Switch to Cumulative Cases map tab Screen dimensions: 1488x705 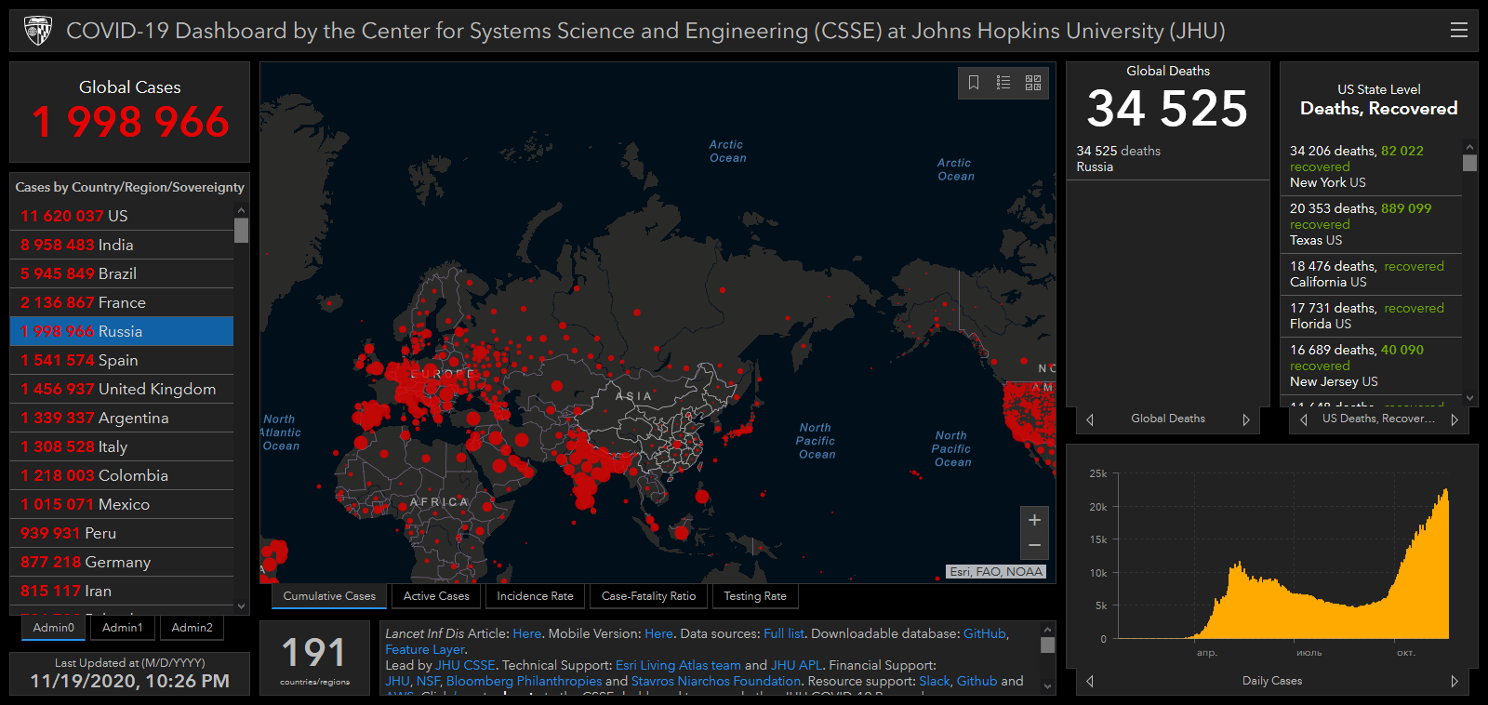coord(329,596)
